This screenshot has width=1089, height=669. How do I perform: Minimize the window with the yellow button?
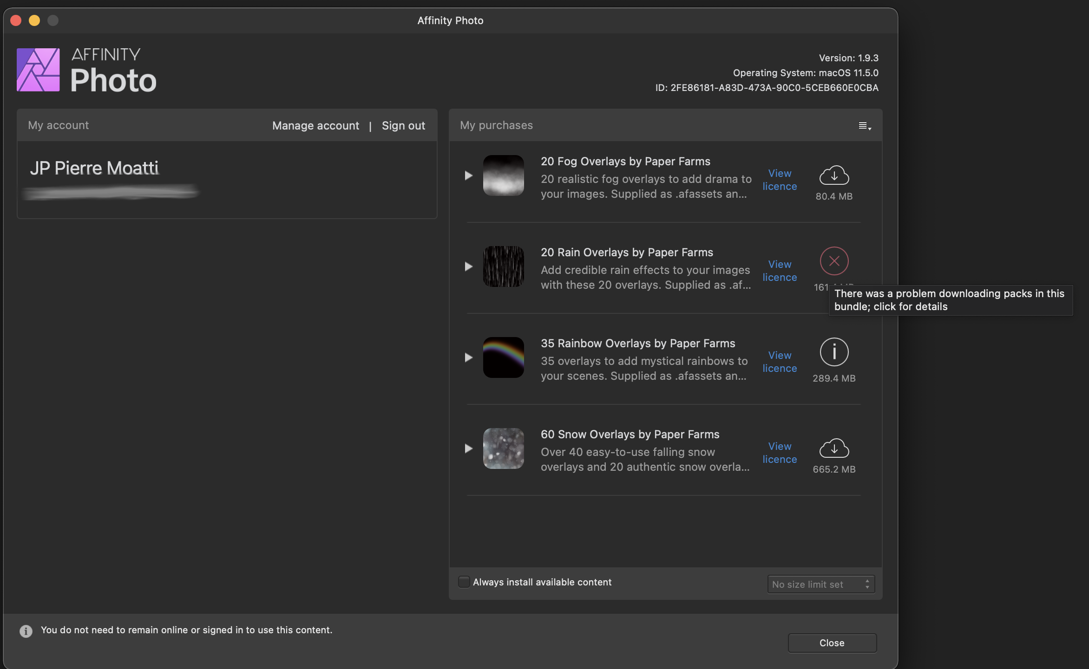34,20
